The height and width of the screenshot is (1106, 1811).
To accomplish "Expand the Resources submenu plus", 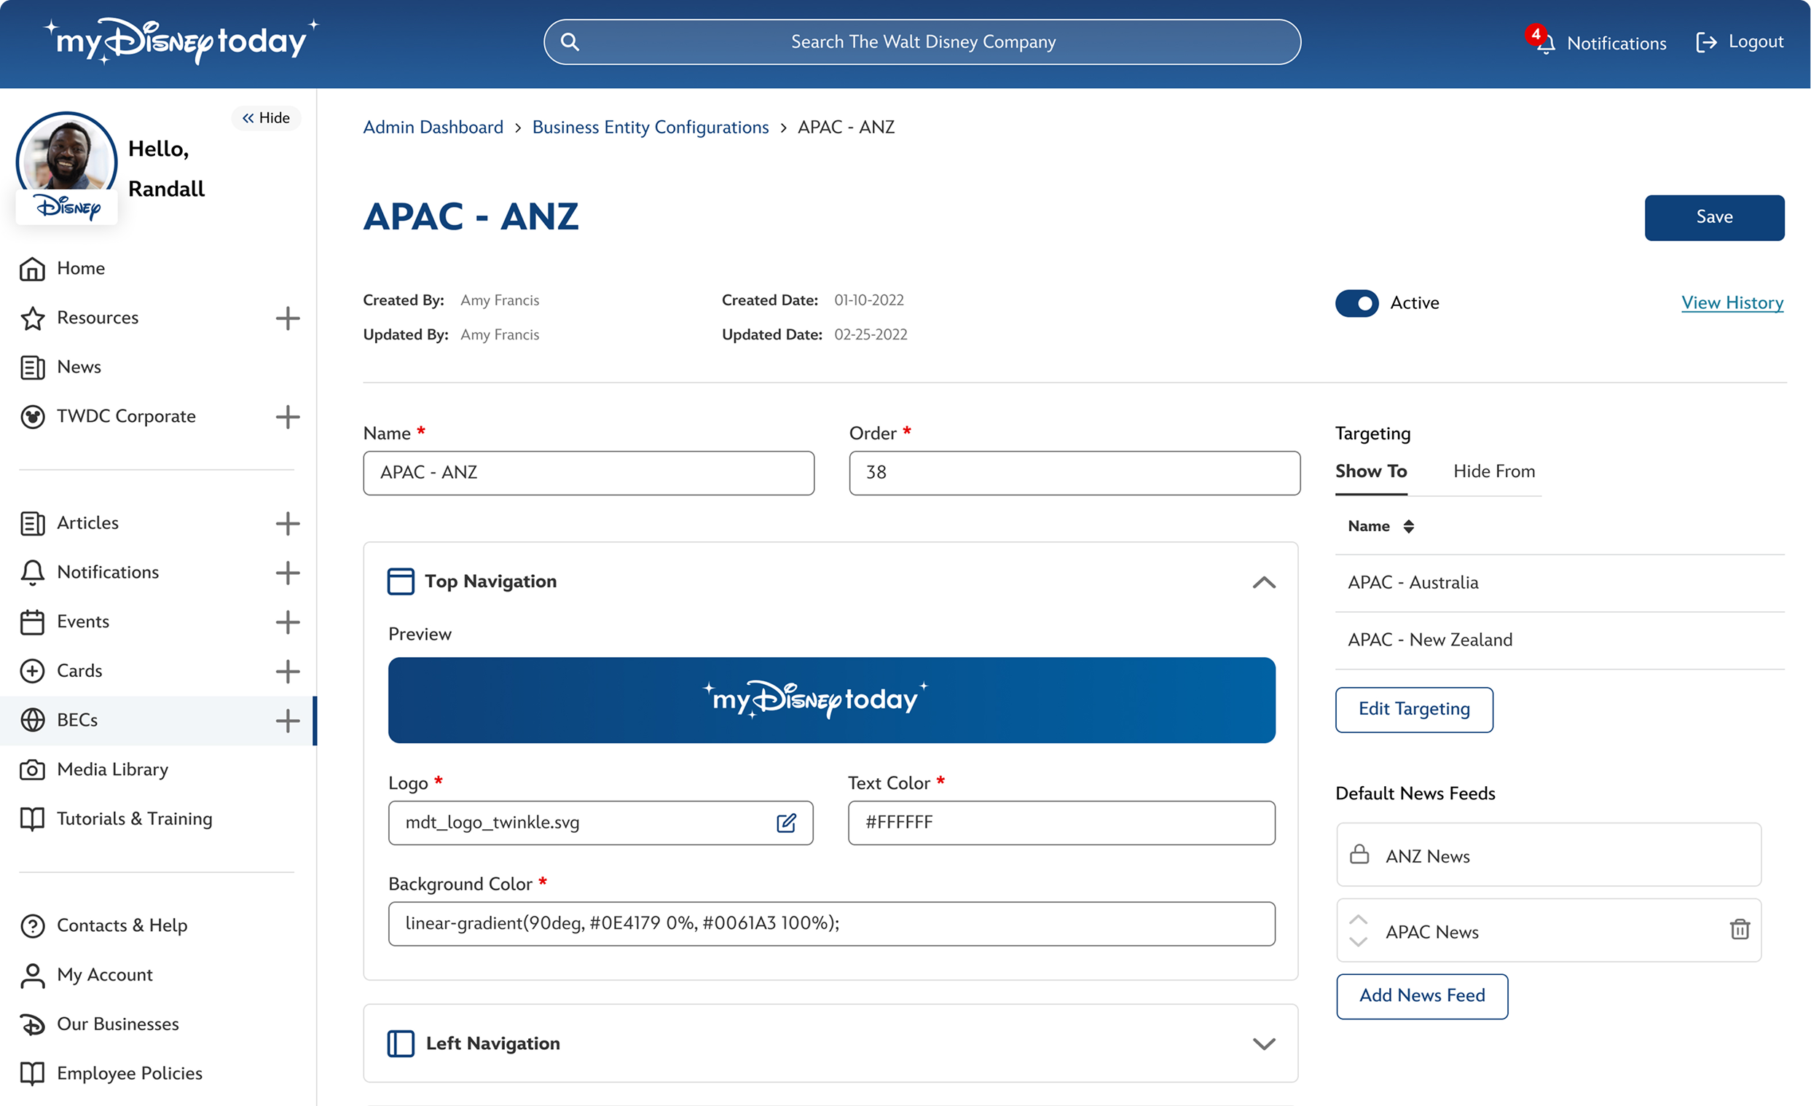I will [x=287, y=318].
